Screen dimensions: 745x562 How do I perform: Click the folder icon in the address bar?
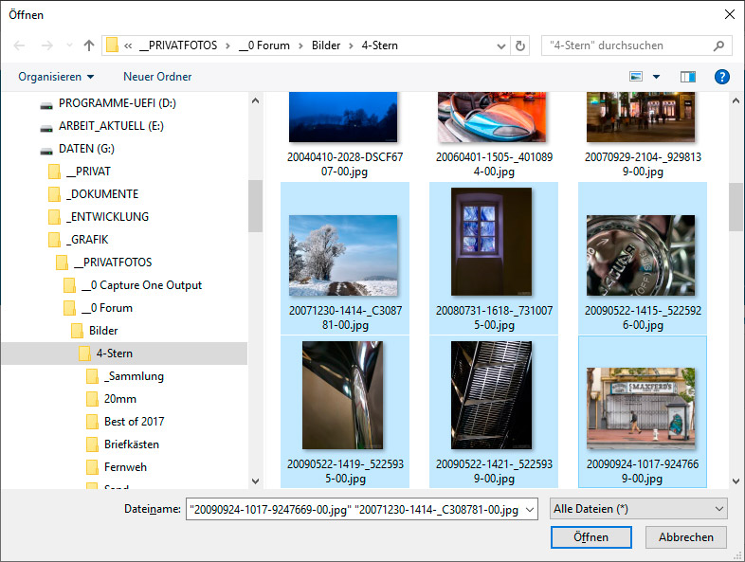pyautogui.click(x=112, y=45)
